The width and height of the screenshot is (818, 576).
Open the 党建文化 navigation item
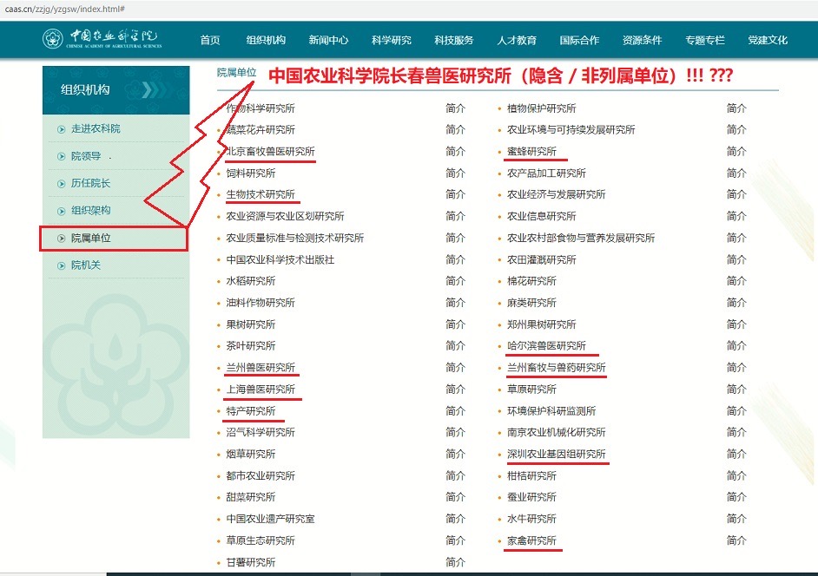768,40
